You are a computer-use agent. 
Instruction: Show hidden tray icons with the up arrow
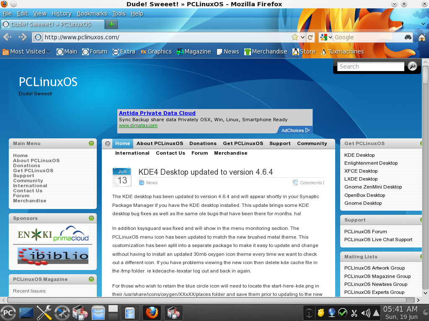(377, 313)
